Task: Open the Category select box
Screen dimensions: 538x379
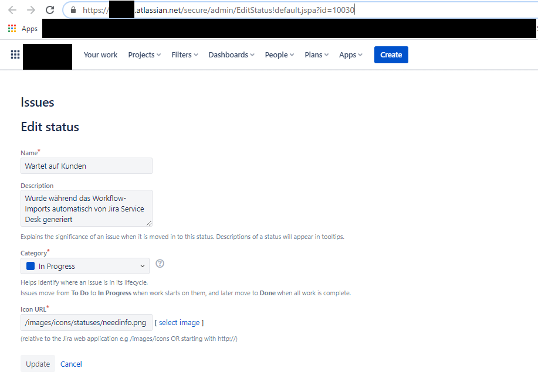Action: tap(85, 266)
